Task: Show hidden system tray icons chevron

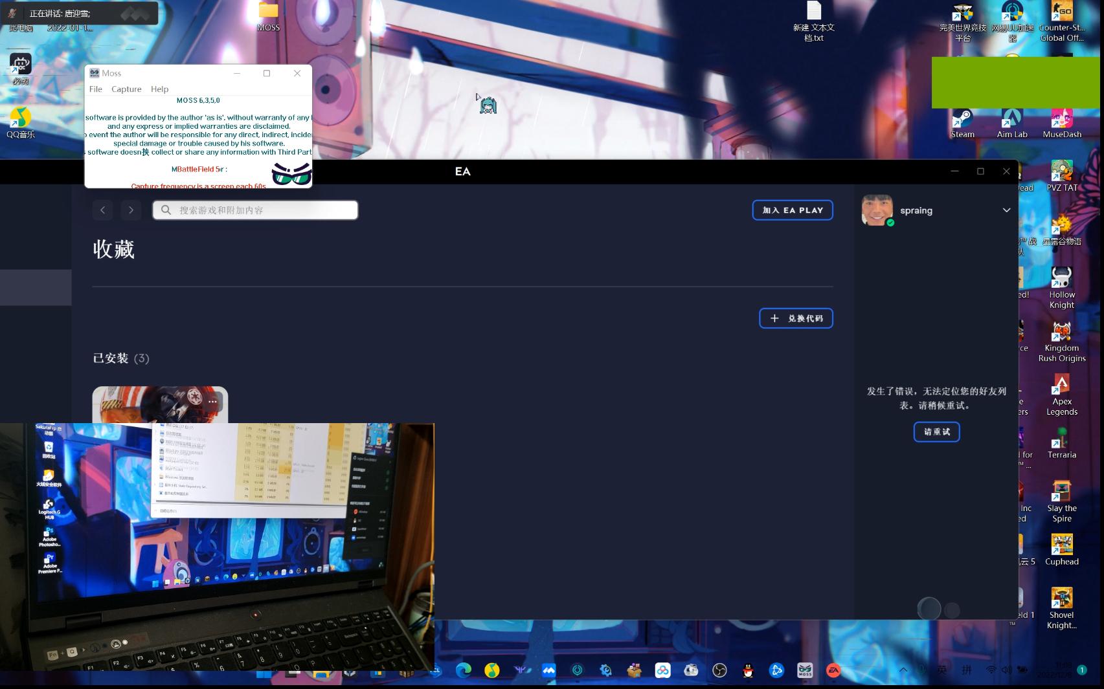Action: [x=903, y=670]
